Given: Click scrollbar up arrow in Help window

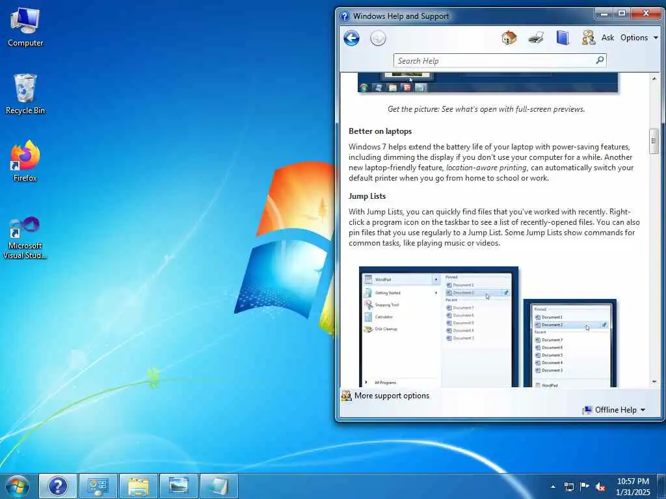Looking at the screenshot, I should [x=654, y=79].
